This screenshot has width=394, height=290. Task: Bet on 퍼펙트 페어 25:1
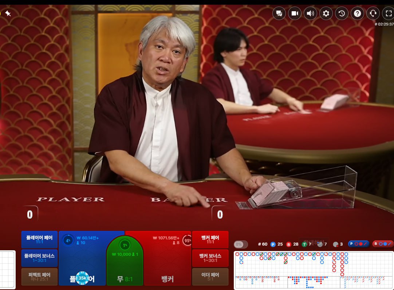point(39,277)
